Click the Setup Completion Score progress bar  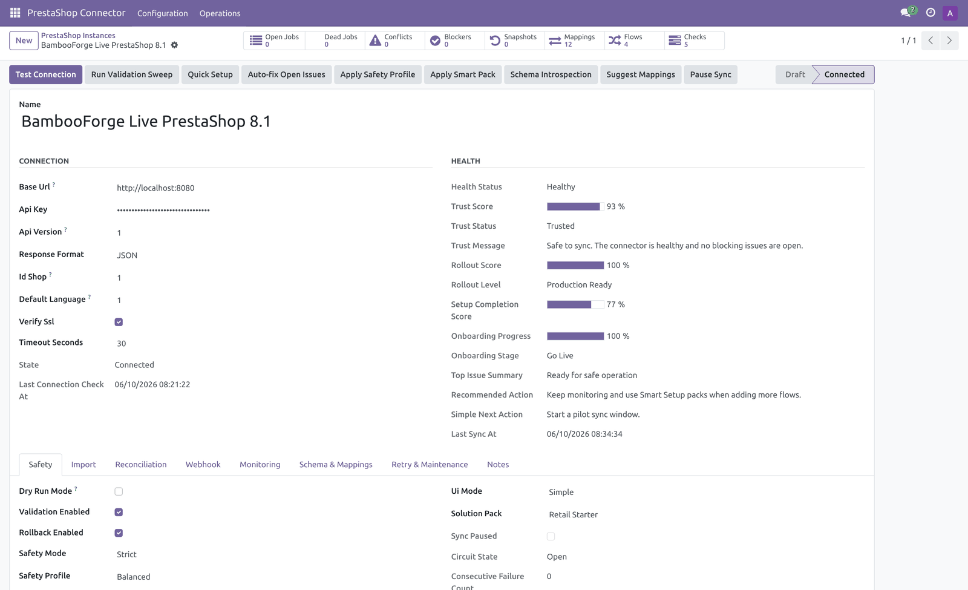(575, 304)
